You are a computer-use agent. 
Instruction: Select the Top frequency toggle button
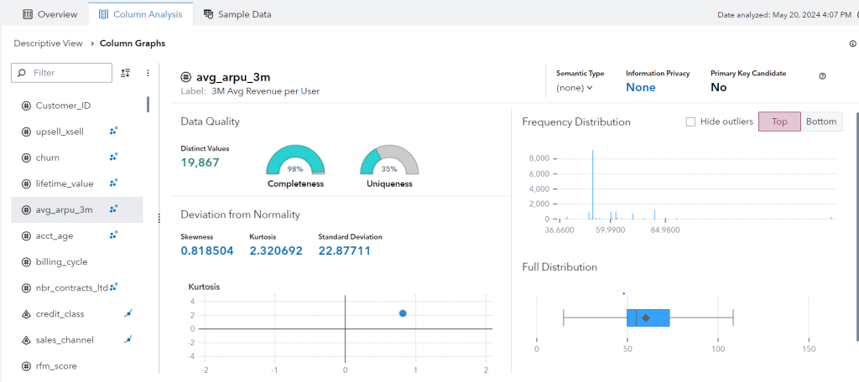tap(779, 121)
